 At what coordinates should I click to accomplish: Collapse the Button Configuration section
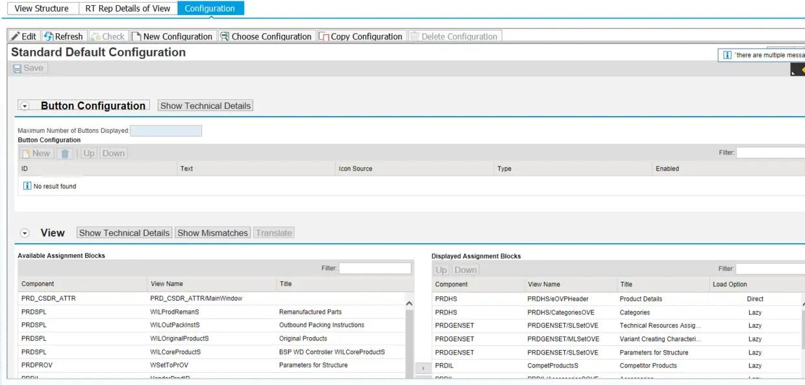(x=25, y=106)
